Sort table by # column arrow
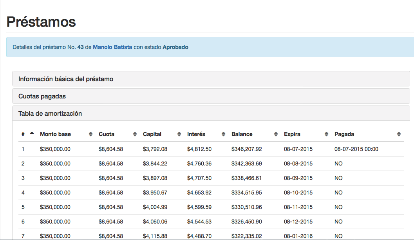 click(x=32, y=134)
